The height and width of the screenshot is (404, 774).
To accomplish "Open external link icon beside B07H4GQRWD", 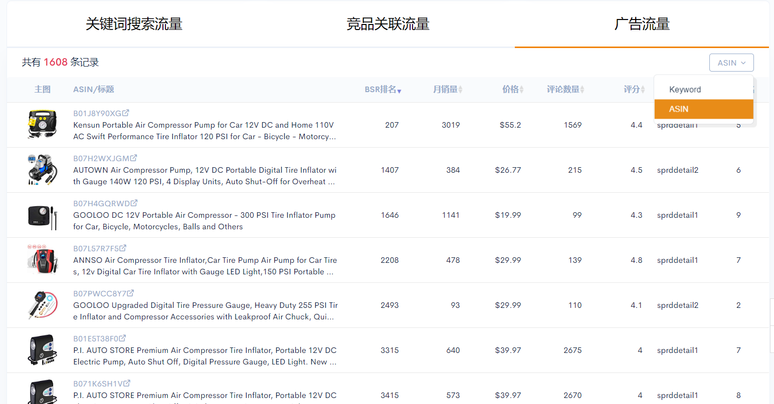I will pyautogui.click(x=134, y=203).
